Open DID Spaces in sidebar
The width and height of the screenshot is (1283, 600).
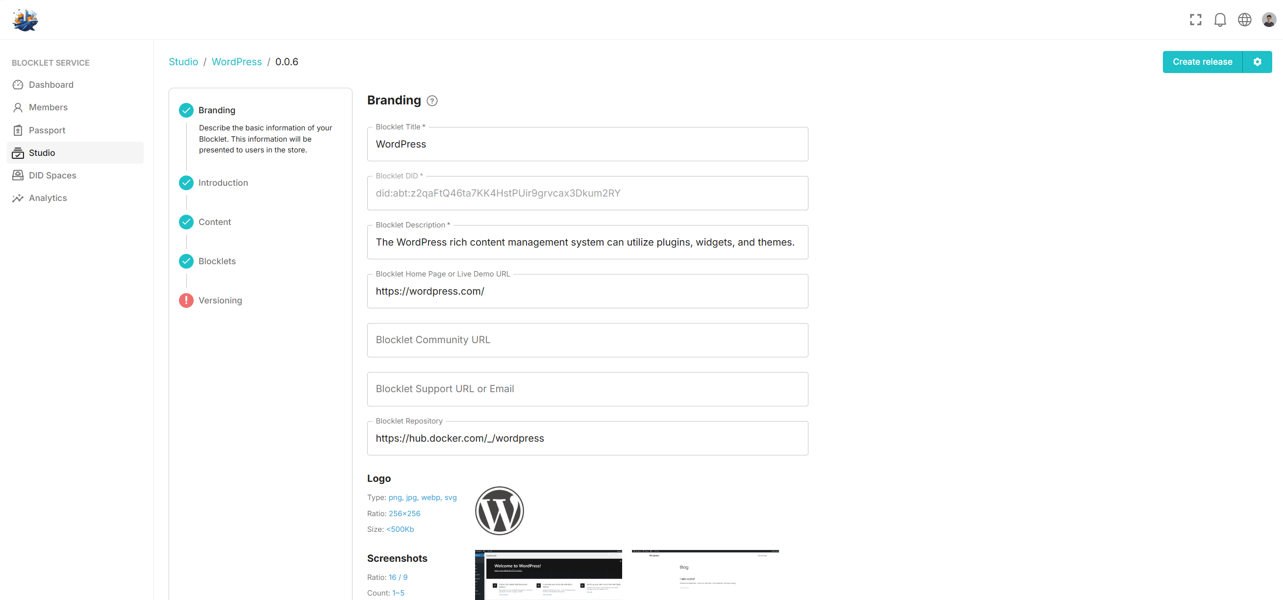coord(52,175)
